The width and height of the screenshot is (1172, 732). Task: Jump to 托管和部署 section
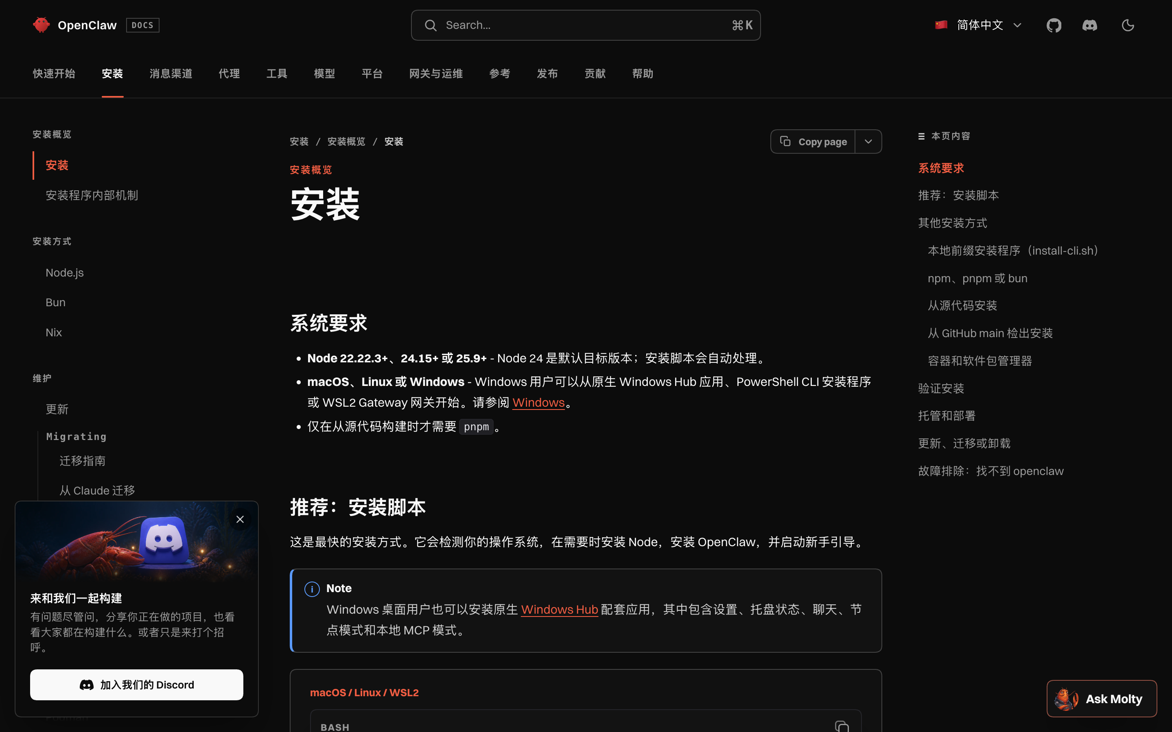947,416
